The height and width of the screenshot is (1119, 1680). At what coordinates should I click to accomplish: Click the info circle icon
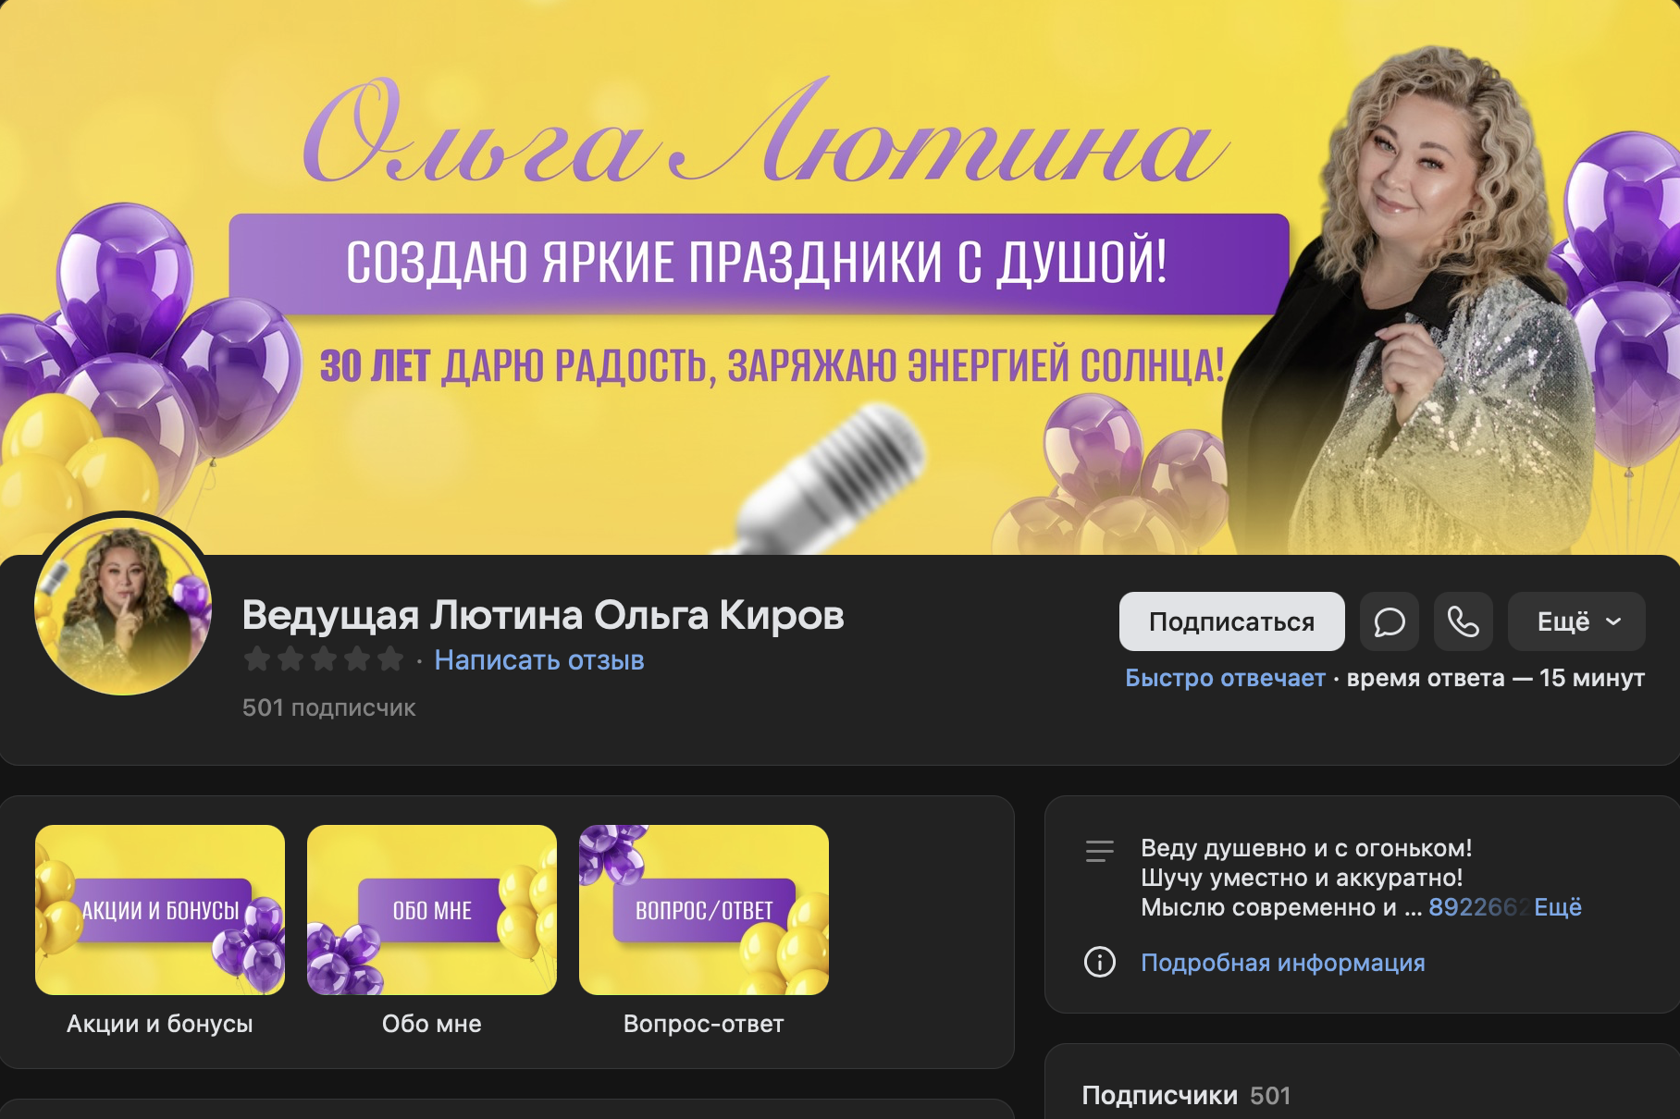[1099, 962]
